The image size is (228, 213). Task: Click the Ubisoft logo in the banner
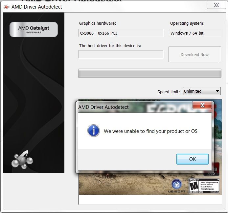tap(176, 186)
